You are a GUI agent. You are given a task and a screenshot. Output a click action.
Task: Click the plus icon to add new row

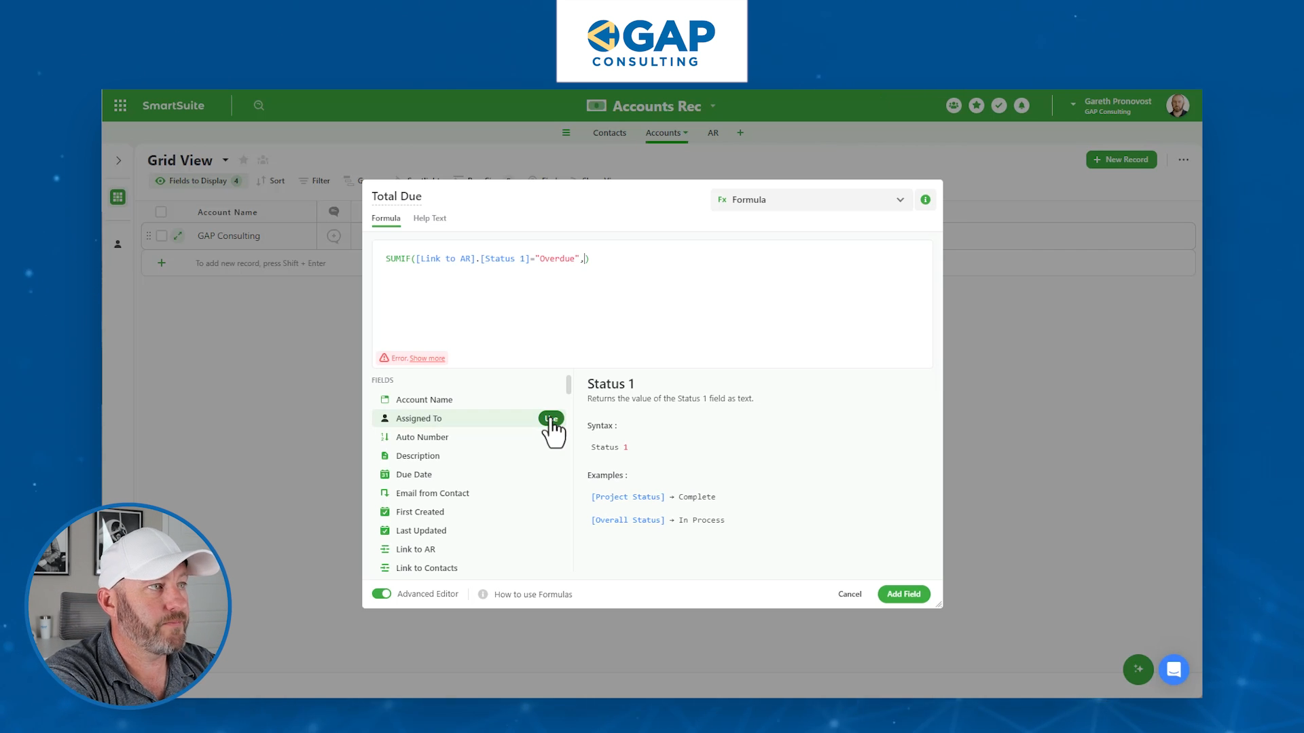tap(161, 263)
